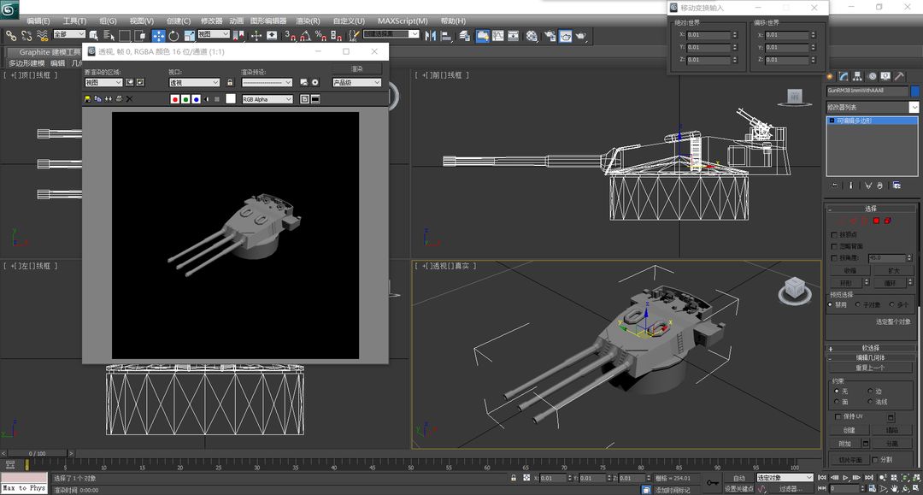Open the Render Setup icon

(x=550, y=36)
